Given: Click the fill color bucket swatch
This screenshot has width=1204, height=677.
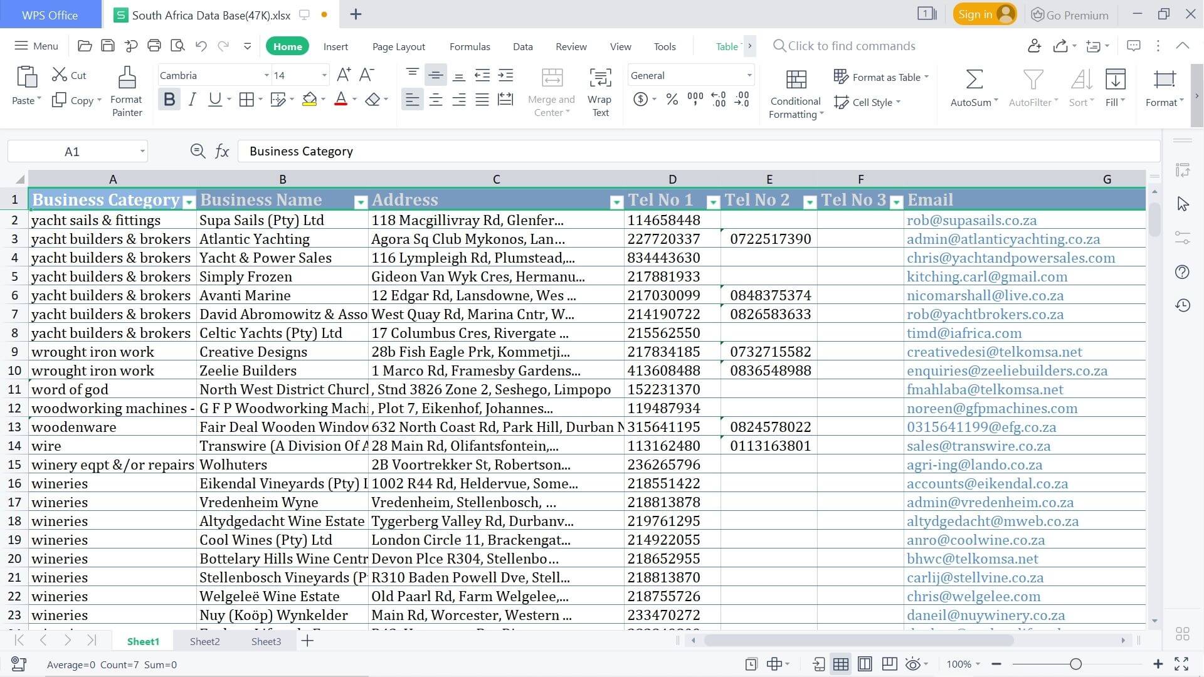Looking at the screenshot, I should click(309, 100).
